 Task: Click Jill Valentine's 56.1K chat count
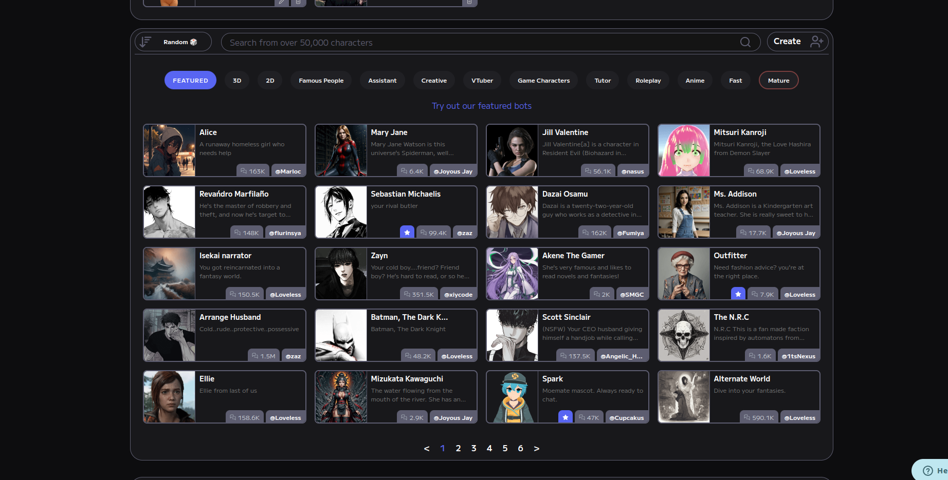(598, 171)
